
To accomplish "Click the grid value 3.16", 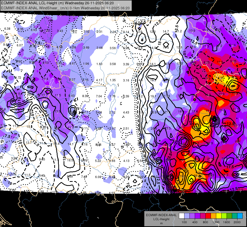I will click(126, 80).
